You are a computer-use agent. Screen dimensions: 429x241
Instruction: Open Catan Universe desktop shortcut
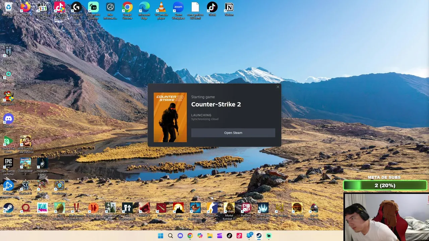[178, 212]
